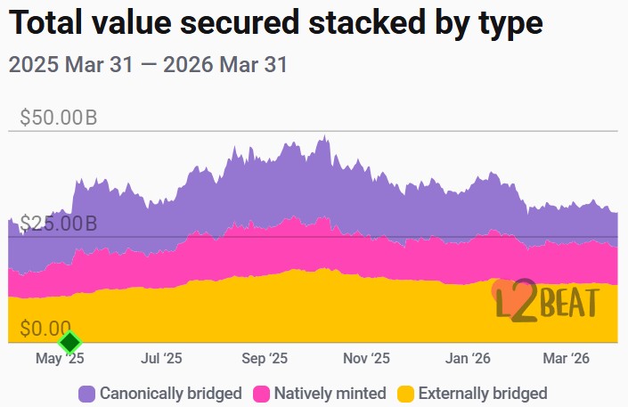This screenshot has width=628, height=407.
Task: Click the $0.00 baseline label
Action: (x=45, y=330)
